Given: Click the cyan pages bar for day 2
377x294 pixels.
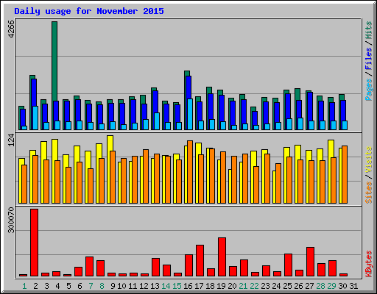Looking at the screenshot, I should point(35,118).
